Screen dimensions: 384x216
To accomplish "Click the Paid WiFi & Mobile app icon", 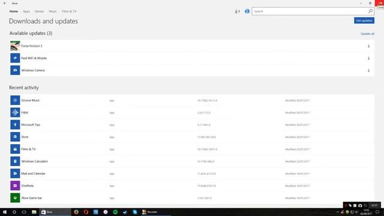I will 15,58.
